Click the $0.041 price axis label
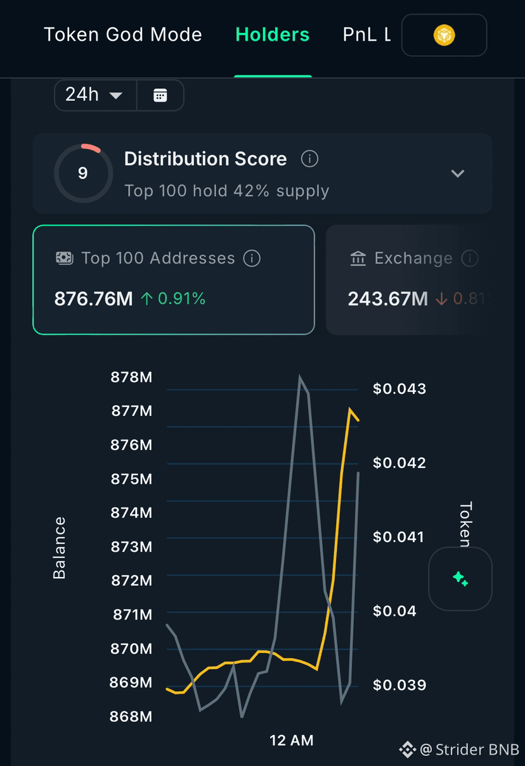The height and width of the screenshot is (766, 525). [399, 537]
